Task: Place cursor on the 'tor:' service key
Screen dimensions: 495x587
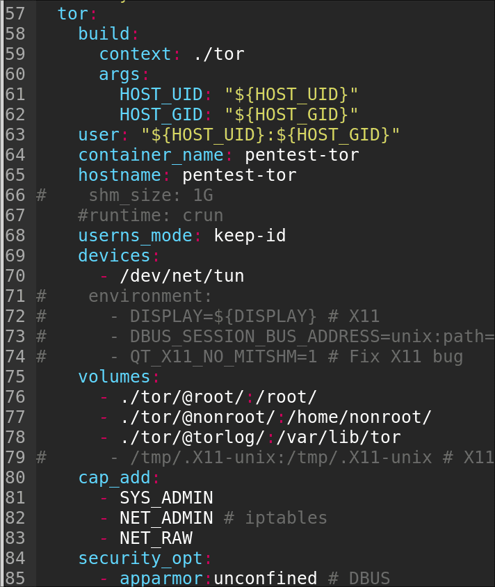Action: (67, 13)
